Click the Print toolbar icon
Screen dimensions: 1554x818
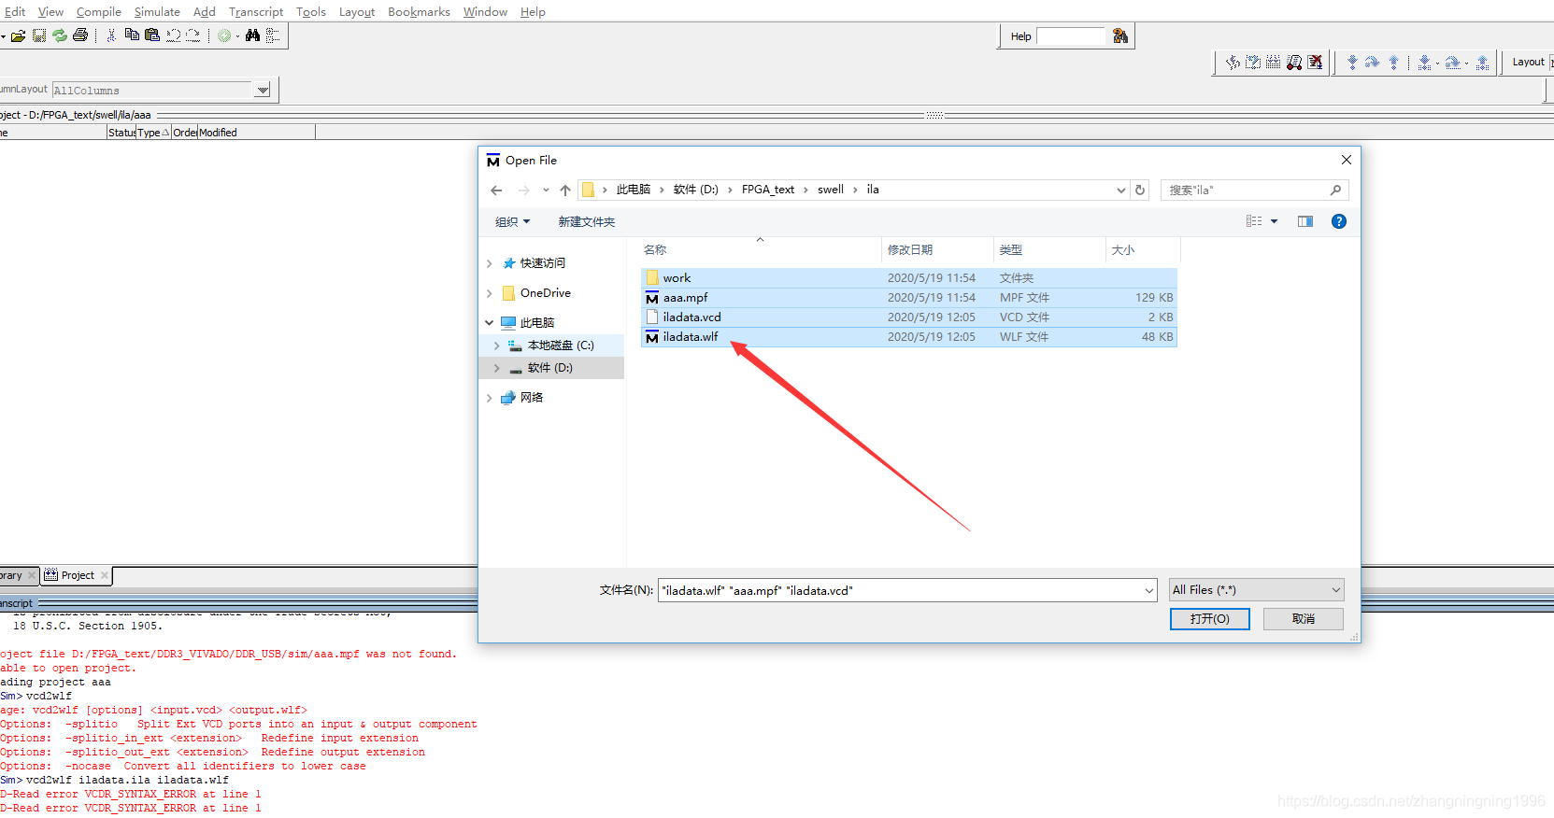[80, 35]
